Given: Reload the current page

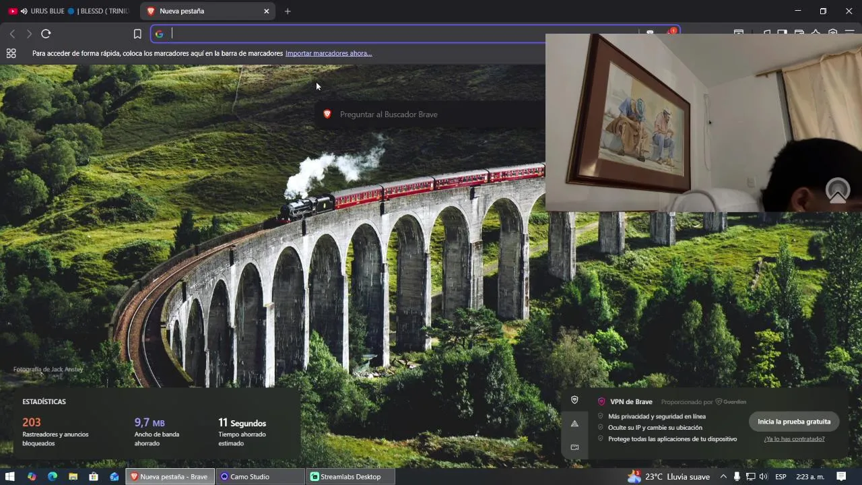Looking at the screenshot, I should click(x=46, y=34).
